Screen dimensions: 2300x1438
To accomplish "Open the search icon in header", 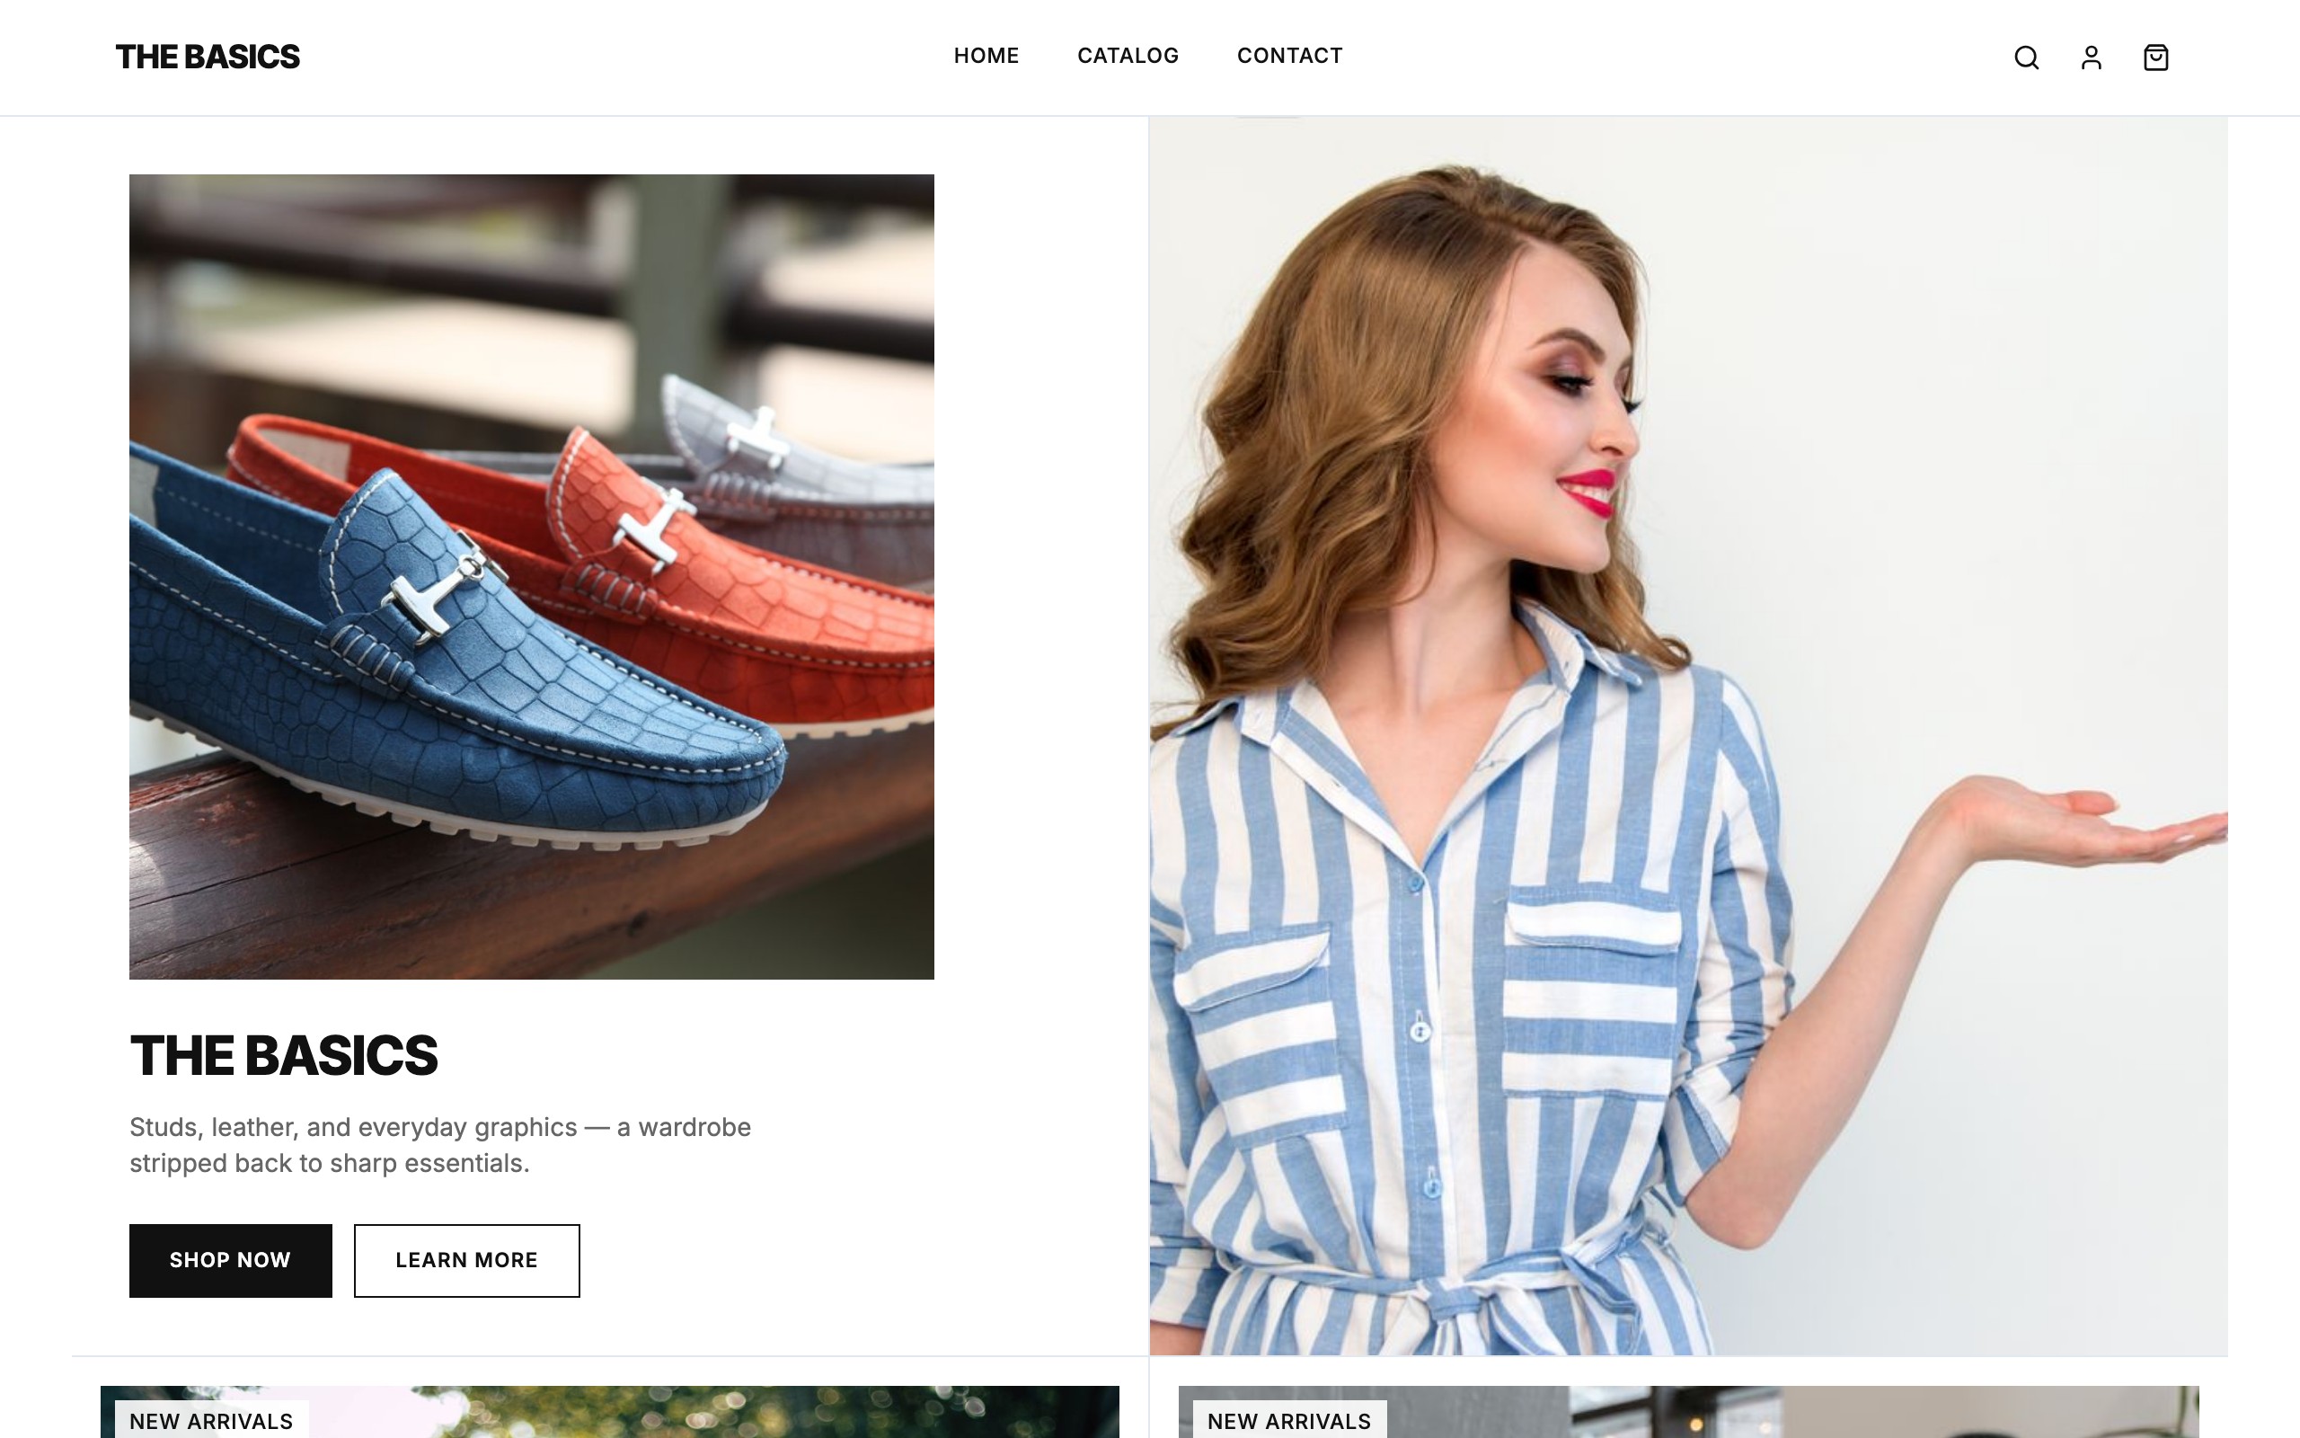I will pyautogui.click(x=2026, y=58).
